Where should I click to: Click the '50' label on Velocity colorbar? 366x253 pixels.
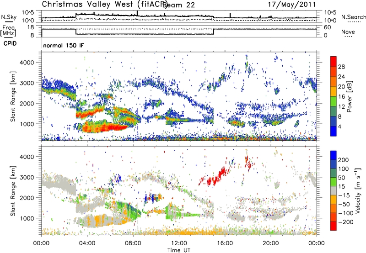coord(341,178)
